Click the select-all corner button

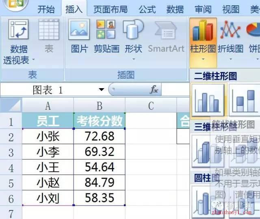11,105
